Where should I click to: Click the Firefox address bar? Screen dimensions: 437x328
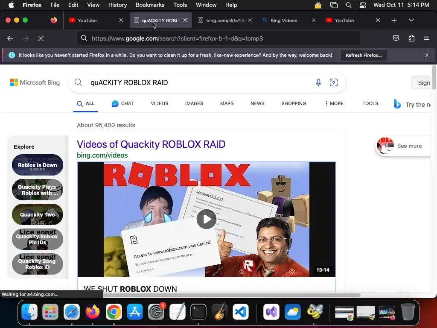click(x=218, y=38)
